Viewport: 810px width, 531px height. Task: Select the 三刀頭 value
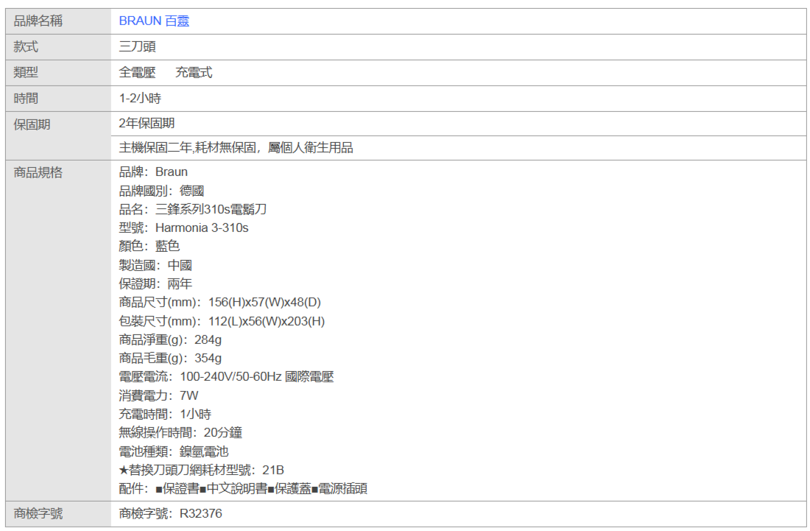[x=138, y=47]
